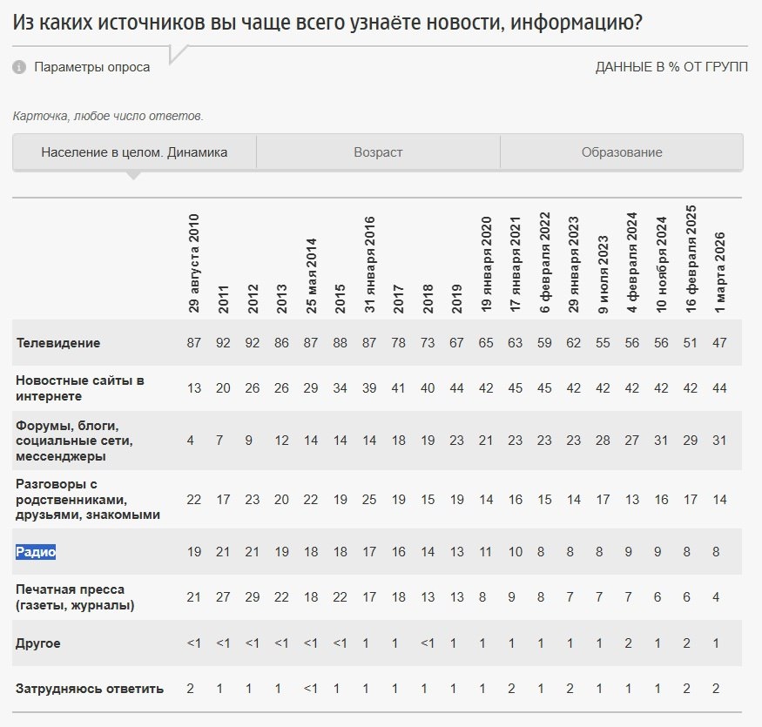This screenshot has width=762, height=727.
Task: Click the Форумы, блоги, социальные сети label
Action: tap(74, 441)
